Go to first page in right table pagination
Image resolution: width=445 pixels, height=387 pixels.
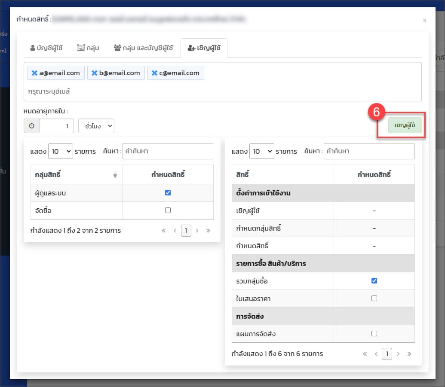tap(365, 354)
